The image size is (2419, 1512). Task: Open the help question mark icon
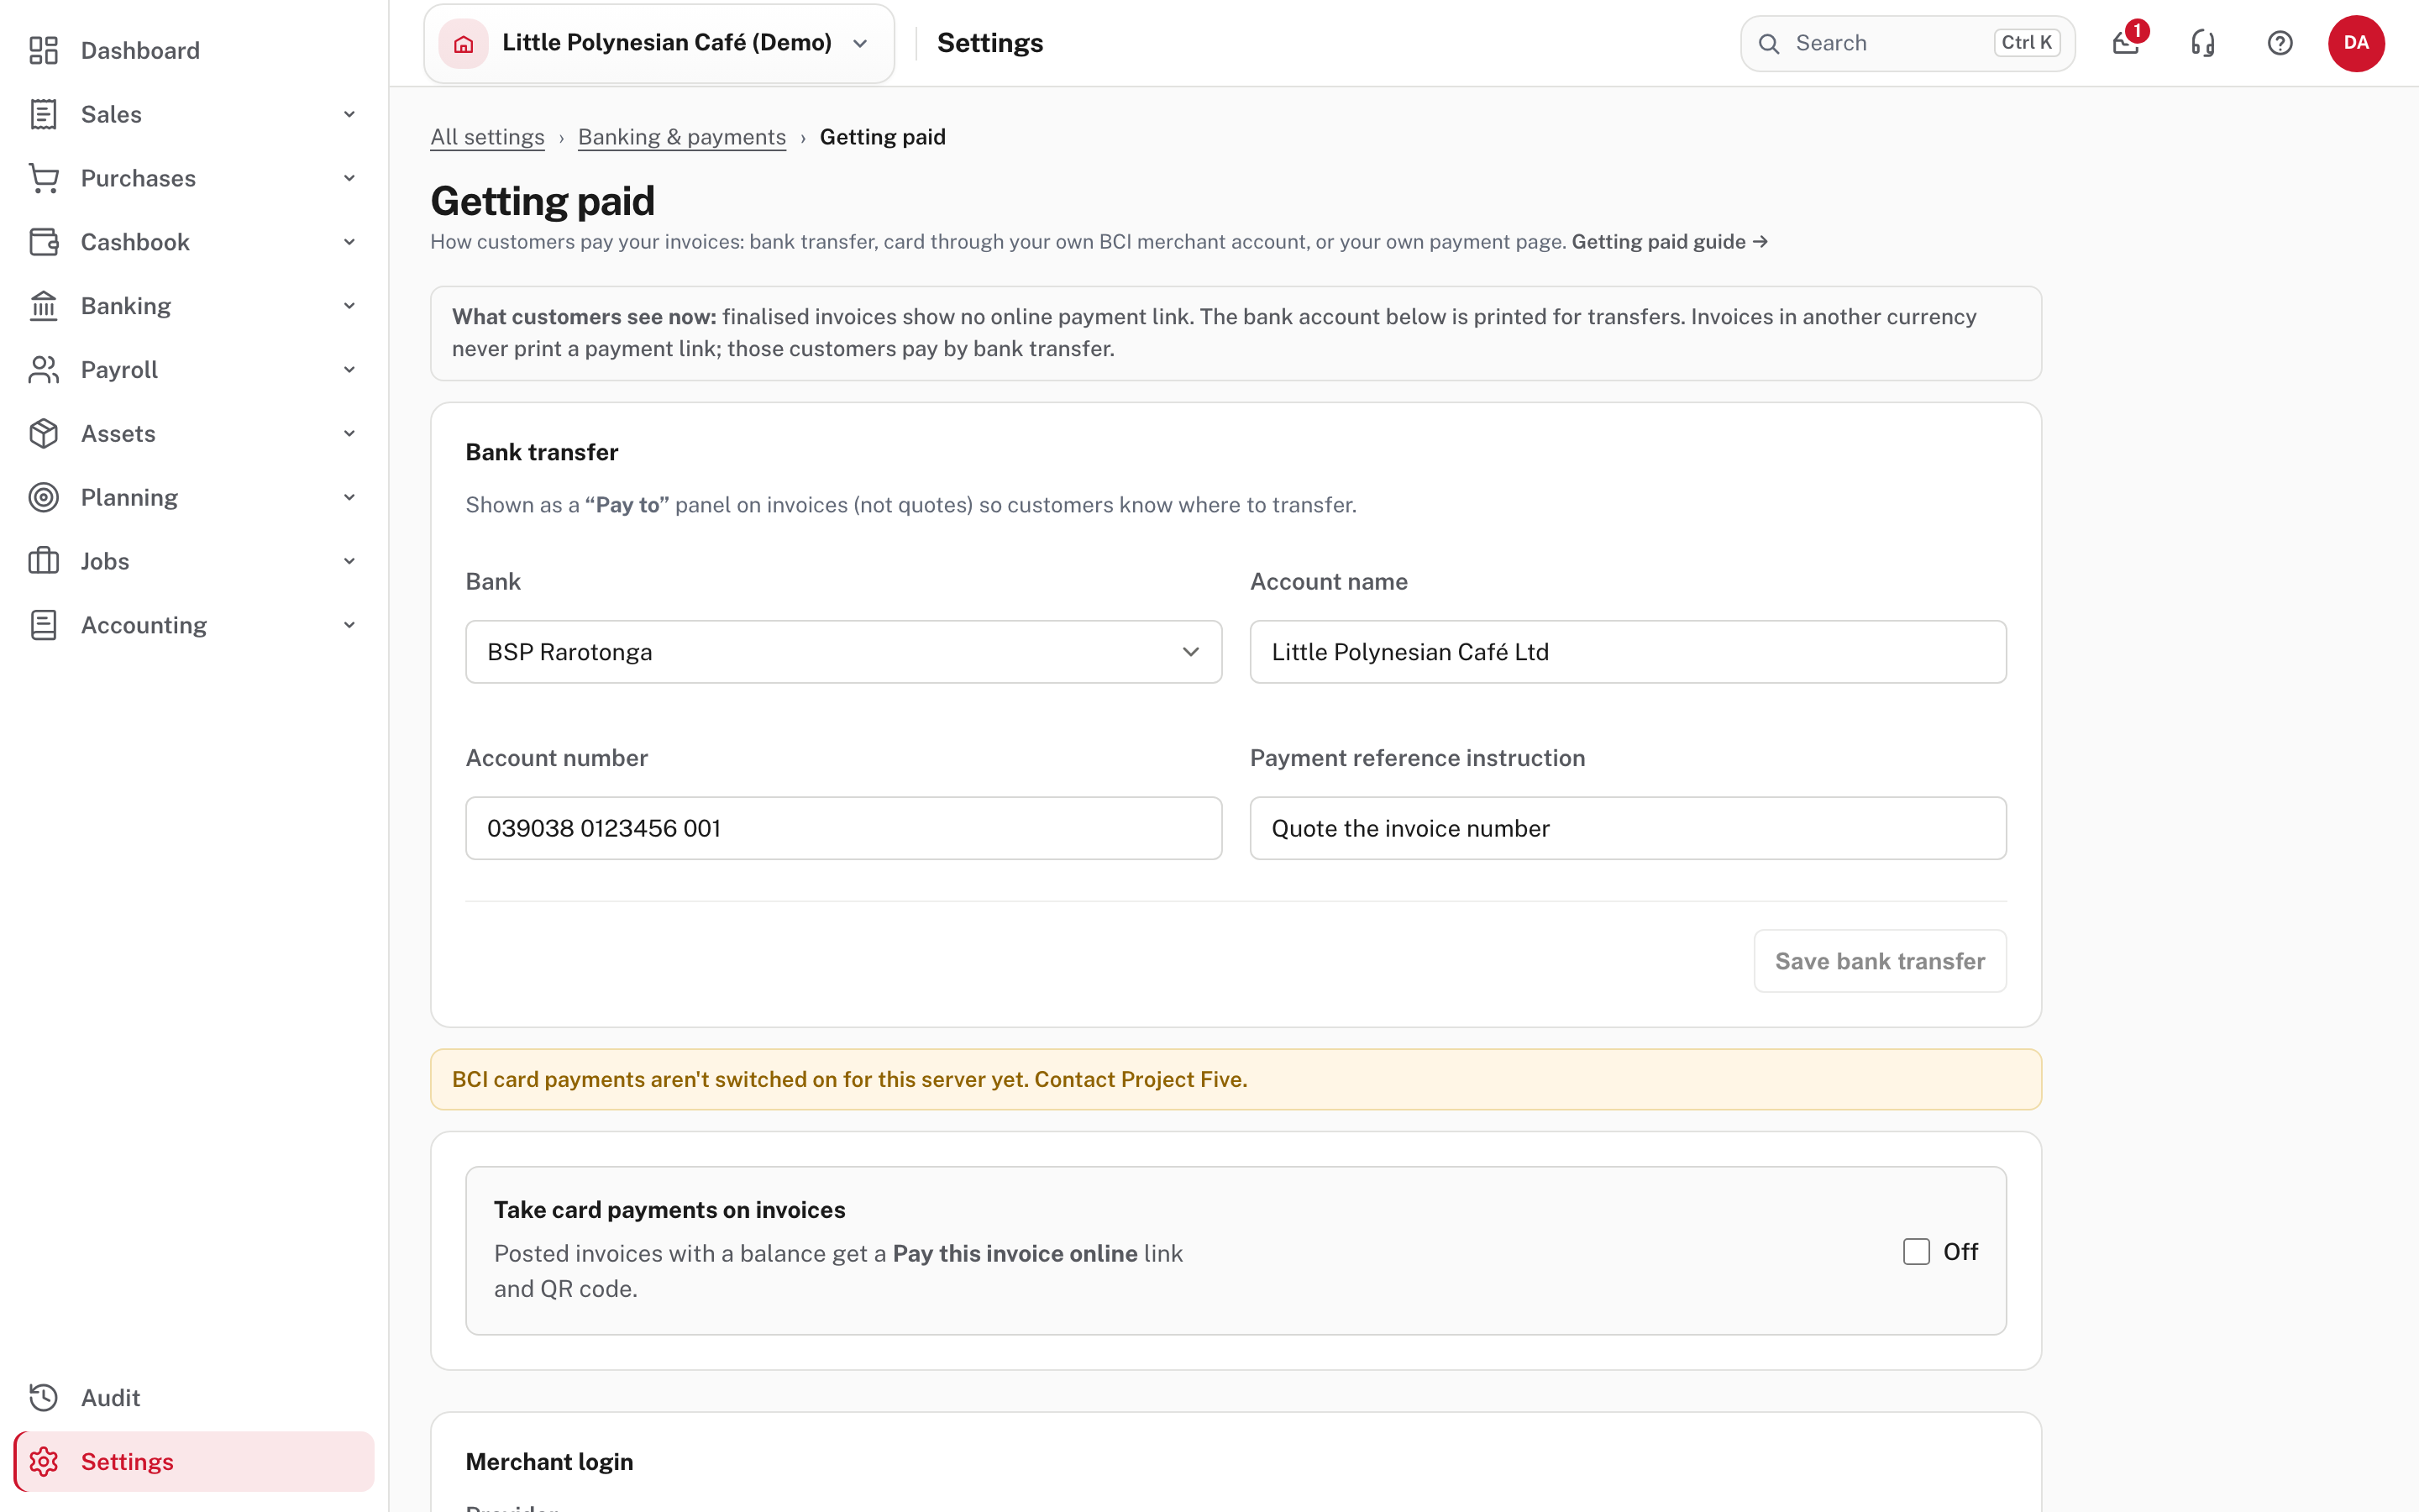click(x=2280, y=43)
